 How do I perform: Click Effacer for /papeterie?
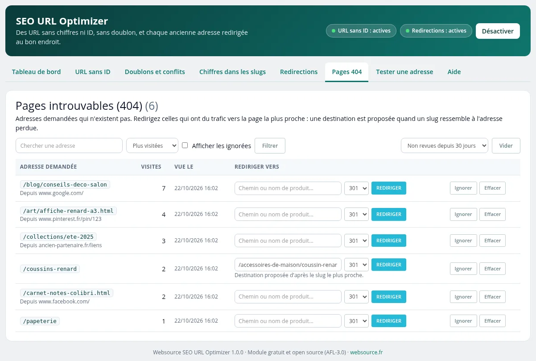(493, 321)
